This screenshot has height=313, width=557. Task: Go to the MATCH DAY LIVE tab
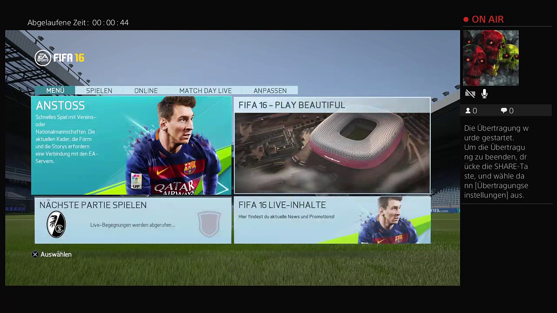pos(205,90)
